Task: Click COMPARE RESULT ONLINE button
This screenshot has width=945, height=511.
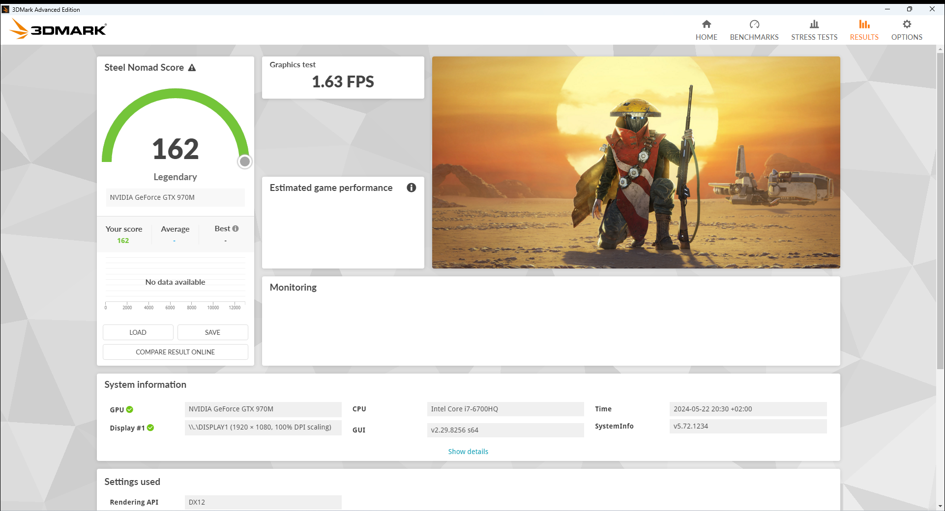Action: [x=176, y=352]
